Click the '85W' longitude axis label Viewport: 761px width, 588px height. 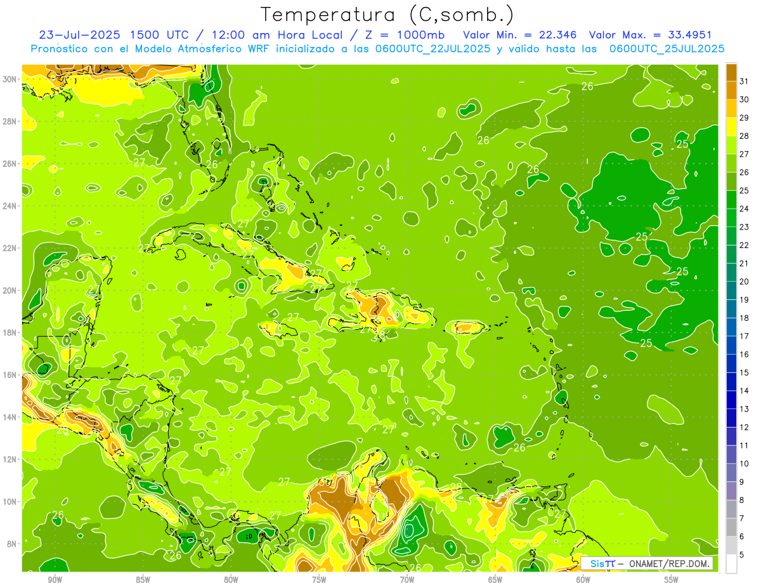143,580
